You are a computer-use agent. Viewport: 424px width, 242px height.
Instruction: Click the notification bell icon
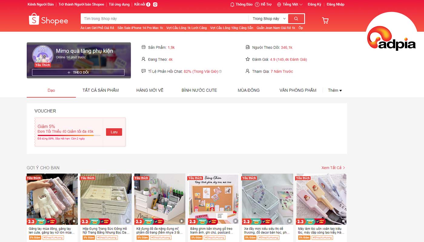pos(232,5)
